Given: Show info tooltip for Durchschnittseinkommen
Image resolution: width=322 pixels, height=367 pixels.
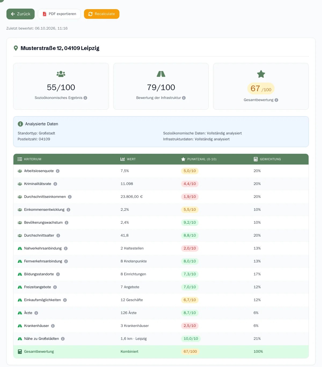Looking at the screenshot, I should (70, 197).
